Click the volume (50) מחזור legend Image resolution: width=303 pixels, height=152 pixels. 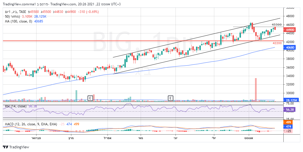pos(12,17)
